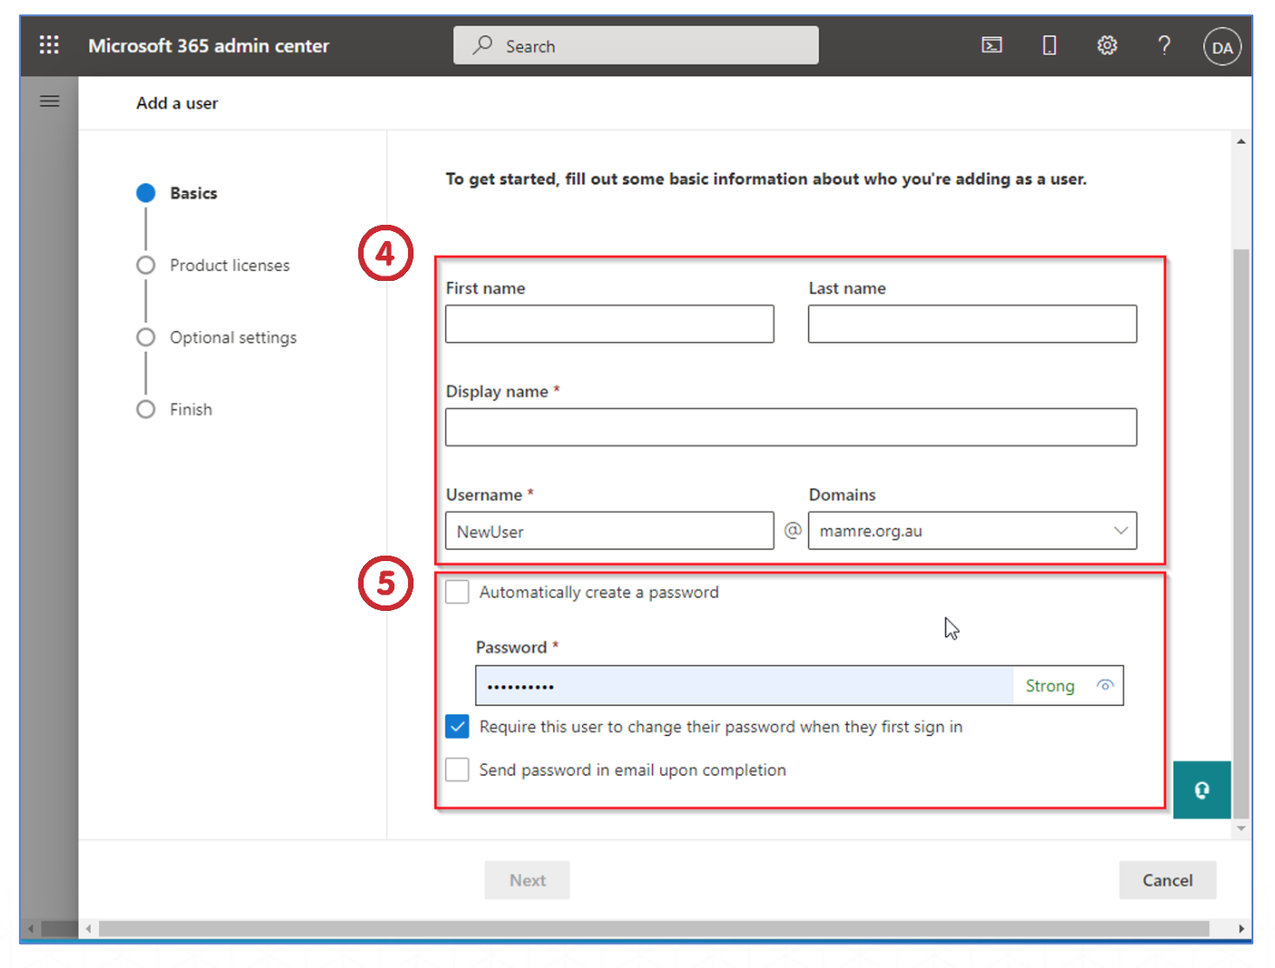Open the Help question mark icon
The width and height of the screenshot is (1275, 968).
(1164, 45)
